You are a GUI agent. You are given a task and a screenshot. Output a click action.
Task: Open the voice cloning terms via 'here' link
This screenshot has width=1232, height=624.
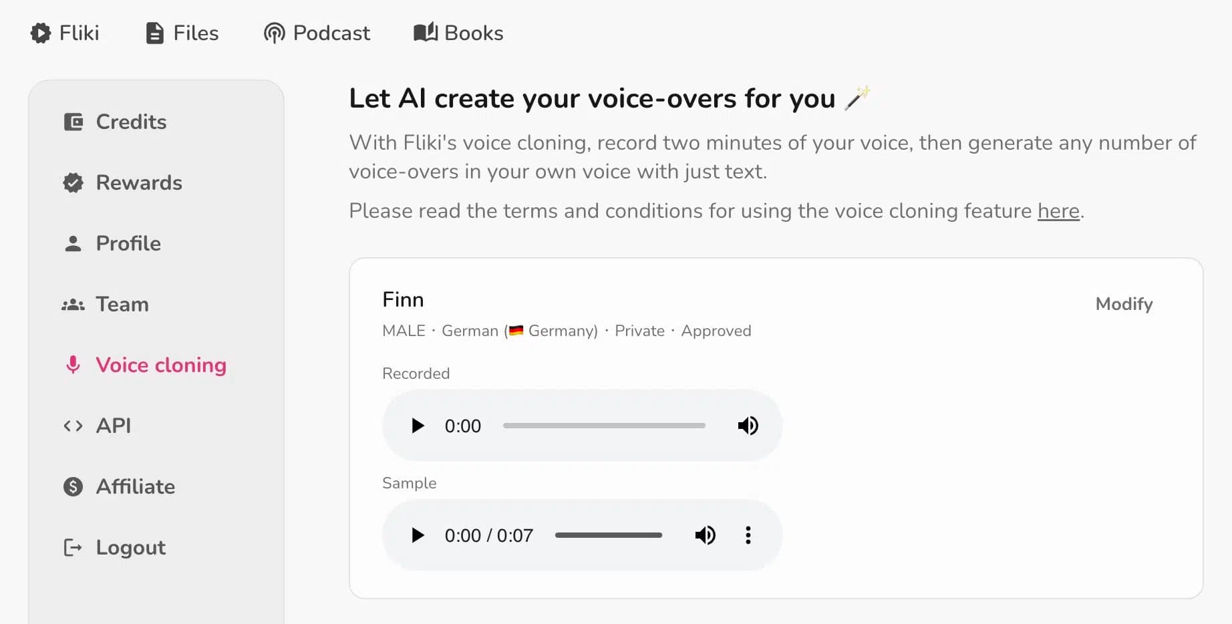coord(1058,210)
